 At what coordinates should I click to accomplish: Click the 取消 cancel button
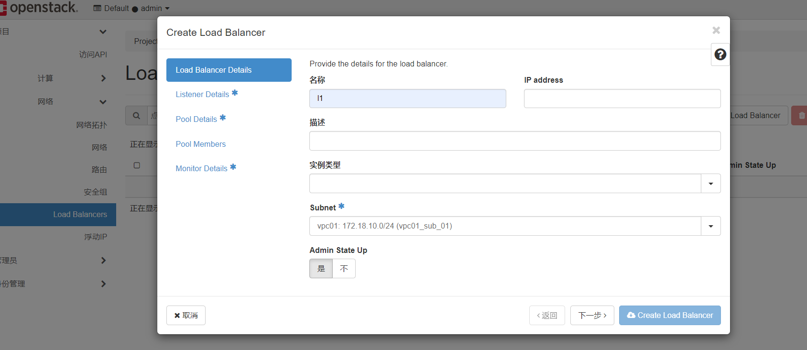[x=186, y=315]
